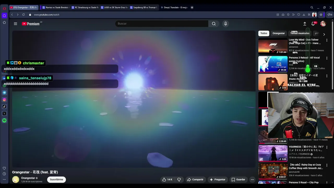Go back with browser back arrow
The width and height of the screenshot is (334, 188).
tap(12, 15)
